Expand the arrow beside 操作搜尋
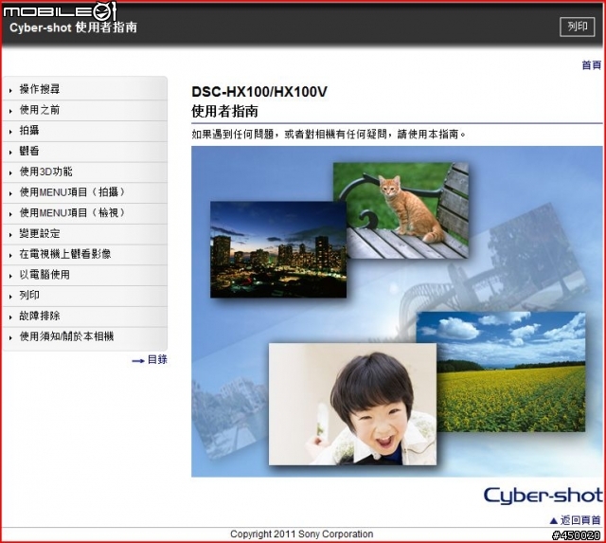 pyautogui.click(x=10, y=91)
